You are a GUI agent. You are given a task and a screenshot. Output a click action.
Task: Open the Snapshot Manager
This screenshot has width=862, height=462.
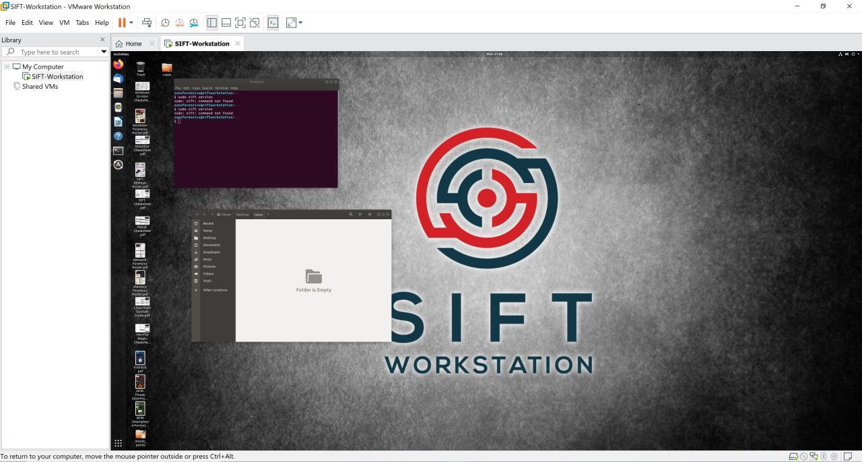(x=194, y=22)
